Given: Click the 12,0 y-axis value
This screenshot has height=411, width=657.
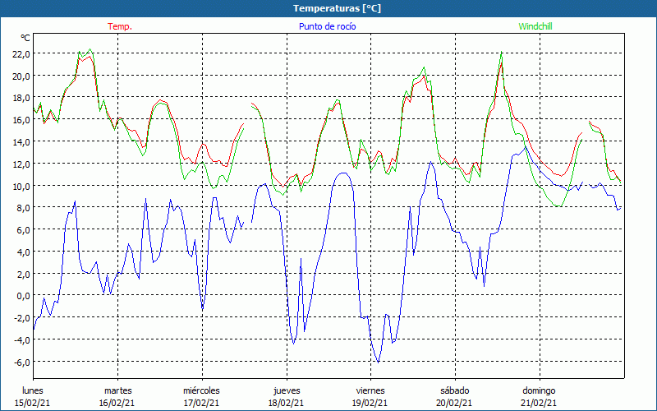Looking at the screenshot, I should click(x=21, y=164).
